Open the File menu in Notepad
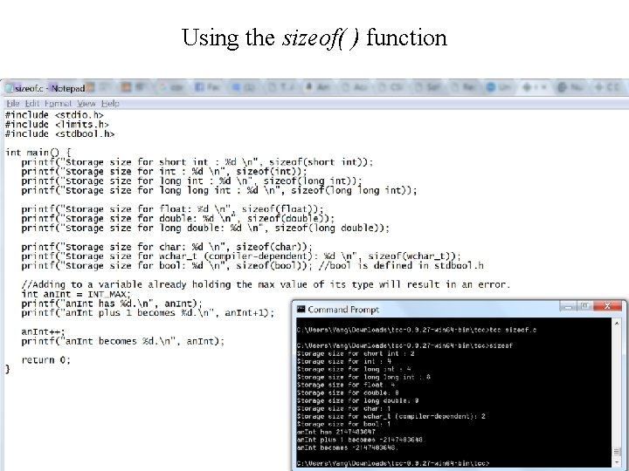This screenshot has height=471, width=629. click(13, 104)
